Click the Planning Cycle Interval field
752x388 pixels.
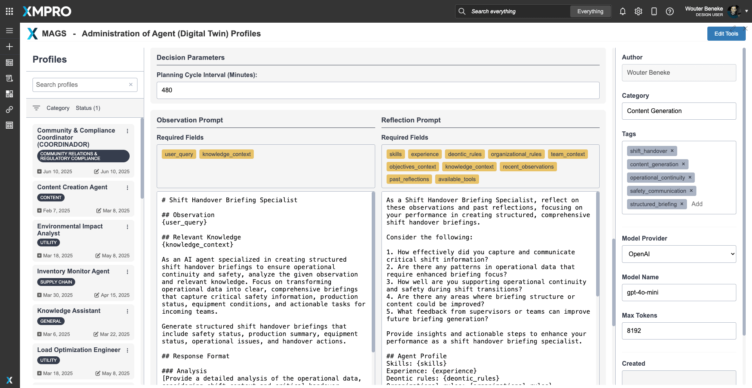378,90
